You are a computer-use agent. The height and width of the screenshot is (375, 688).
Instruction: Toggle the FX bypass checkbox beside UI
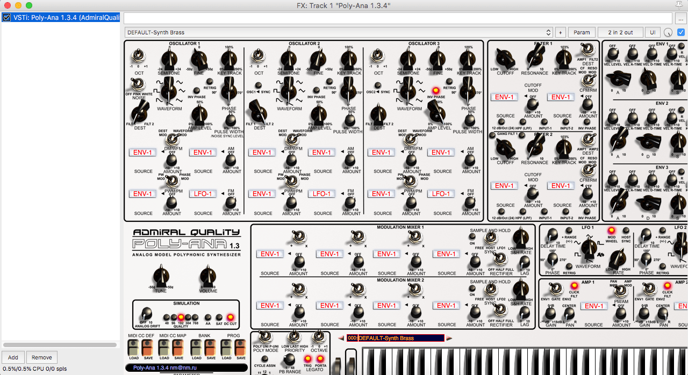point(681,33)
